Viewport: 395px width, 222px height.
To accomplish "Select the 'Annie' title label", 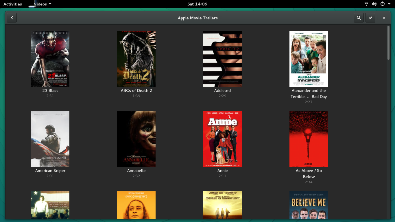I will (222, 171).
